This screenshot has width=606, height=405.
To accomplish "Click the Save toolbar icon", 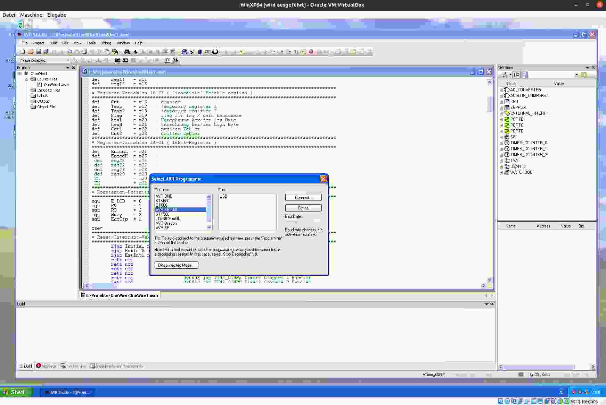I will click(39, 52).
